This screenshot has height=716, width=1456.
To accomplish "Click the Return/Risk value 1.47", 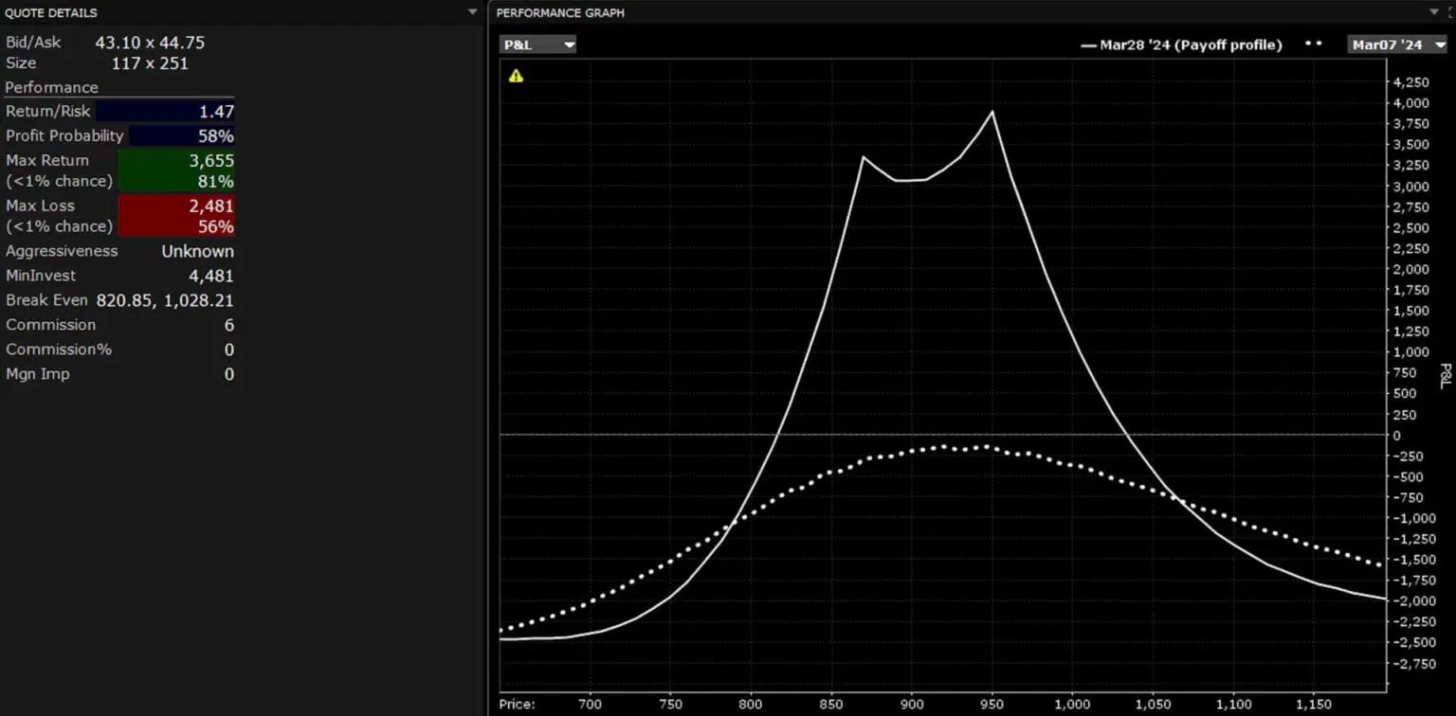I will point(216,112).
